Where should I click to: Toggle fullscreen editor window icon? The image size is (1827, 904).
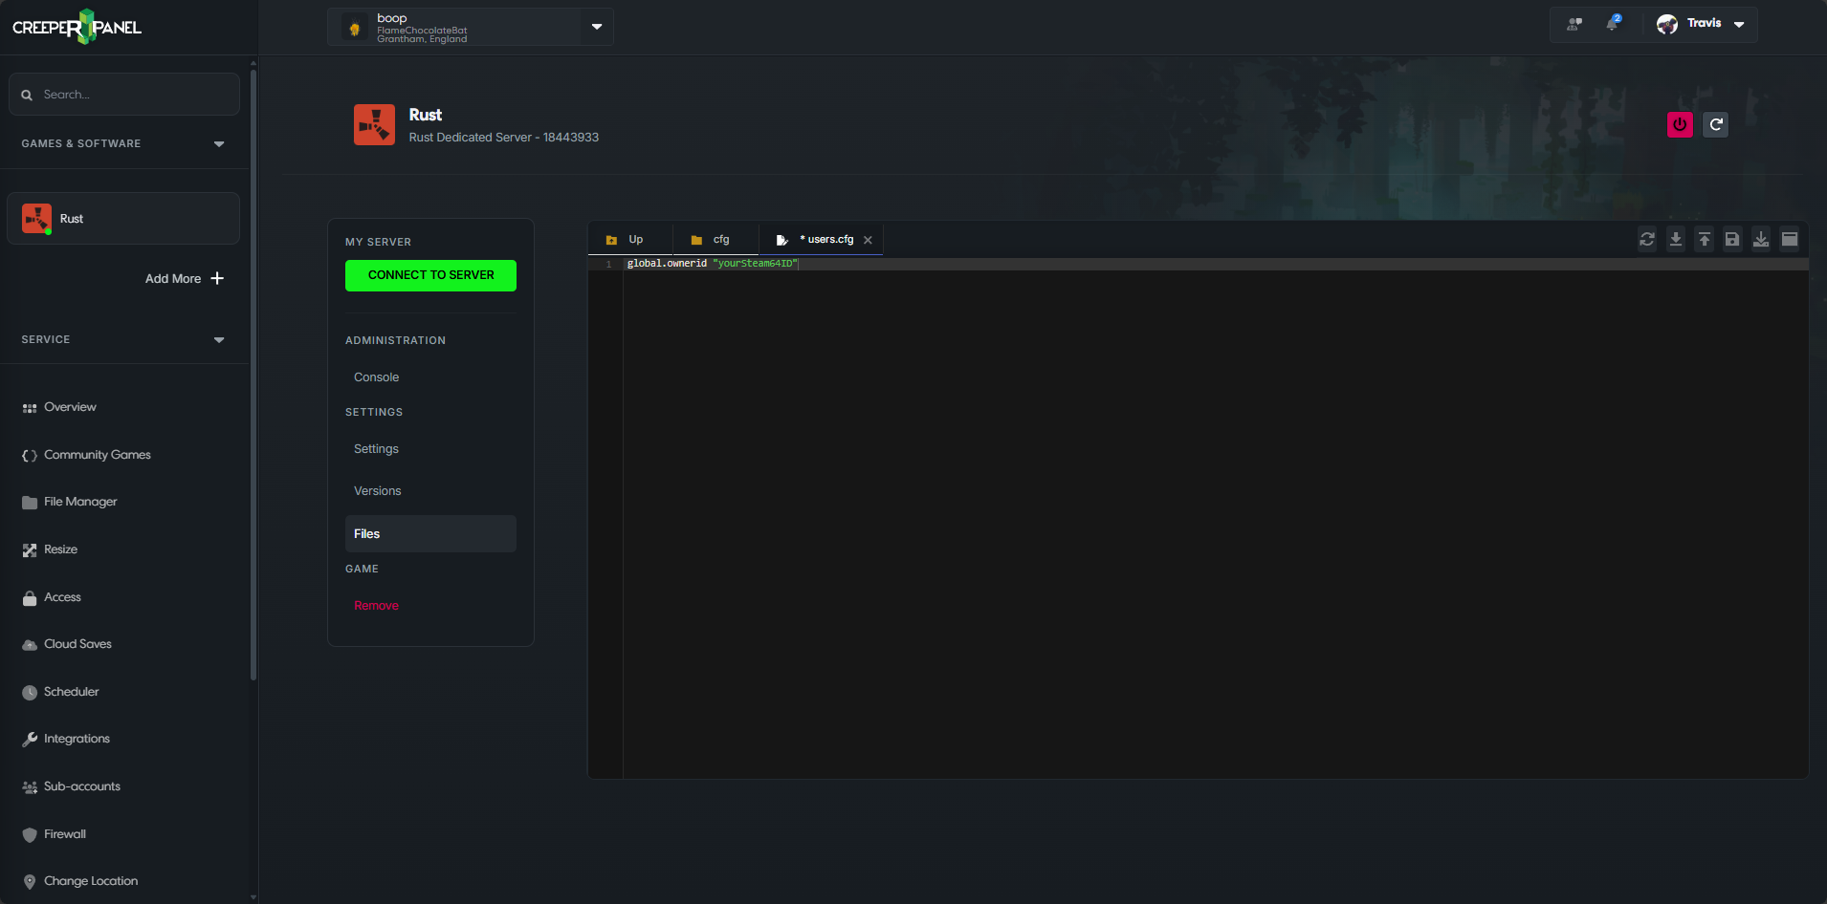(x=1790, y=240)
